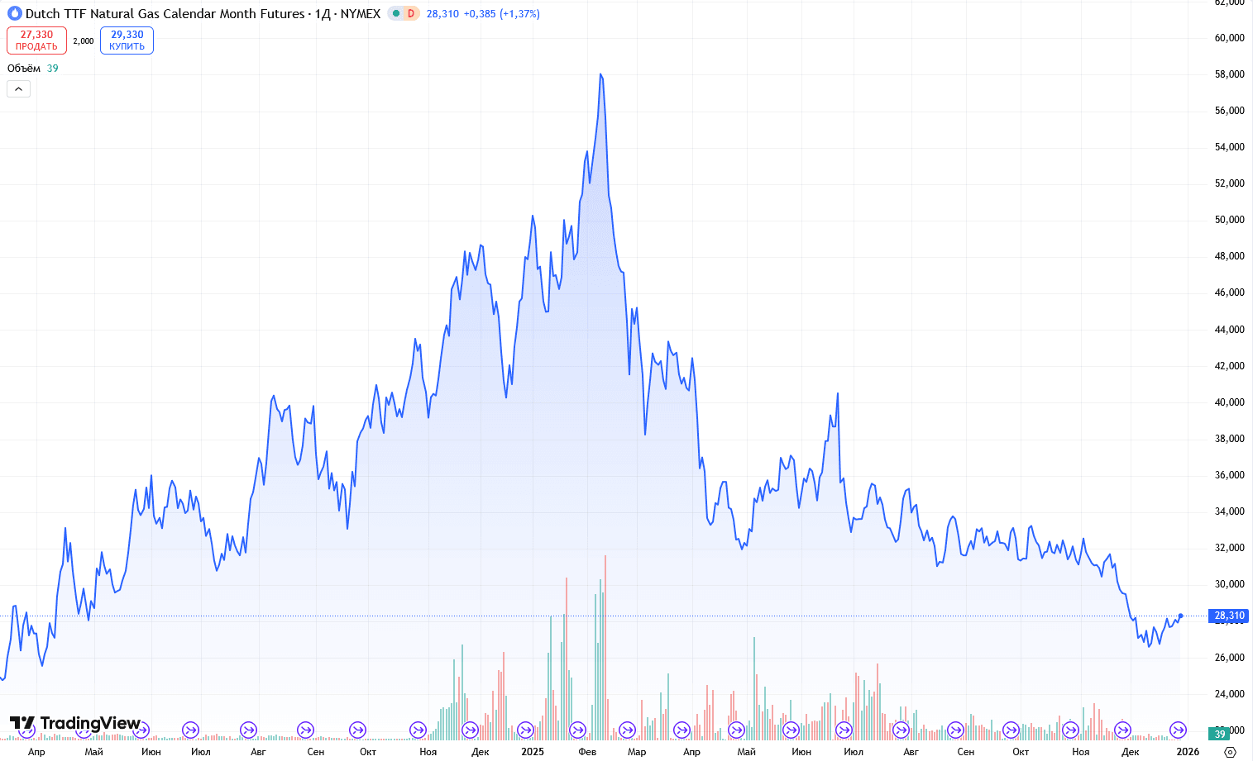
Task: Click the TradingView logo
Action: click(x=75, y=724)
